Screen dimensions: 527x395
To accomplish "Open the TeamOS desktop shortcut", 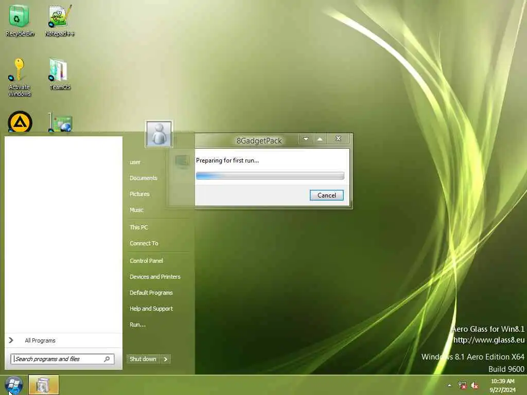I will click(60, 74).
